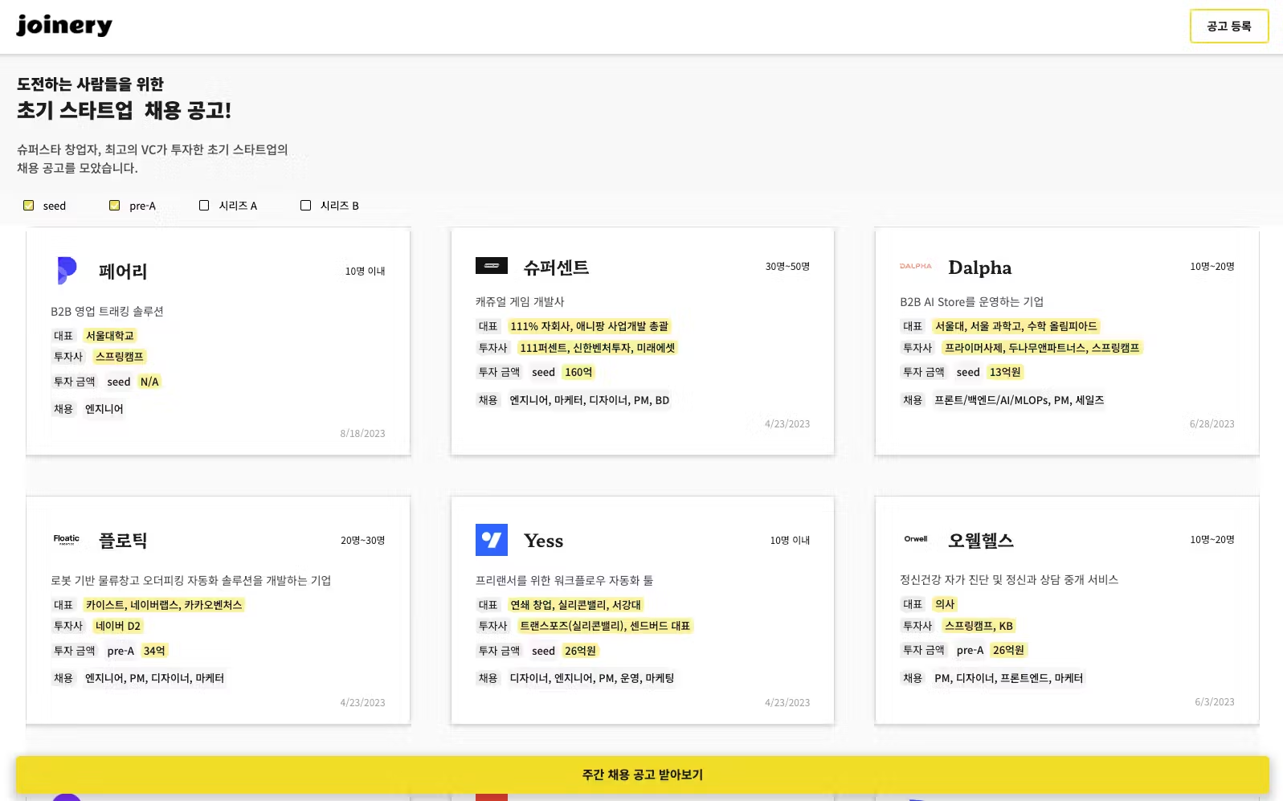This screenshot has height=801, width=1283.
Task: Click the 슈퍼센트 company logo
Action: pyautogui.click(x=492, y=266)
